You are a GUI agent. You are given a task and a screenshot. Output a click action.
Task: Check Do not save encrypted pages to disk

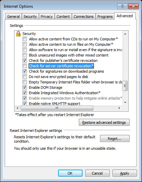pos(25,77)
